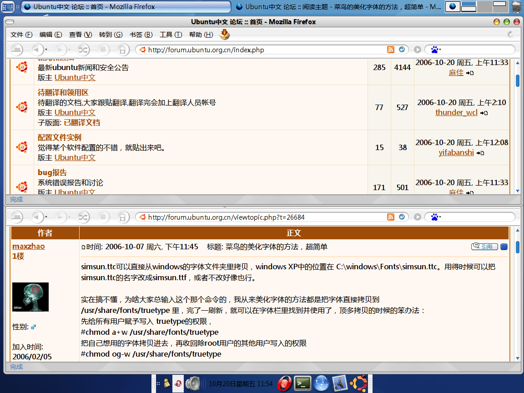Click the save icon in the index.php toolbar
Image resolution: width=524 pixels, height=393 pixels.
[x=123, y=50]
